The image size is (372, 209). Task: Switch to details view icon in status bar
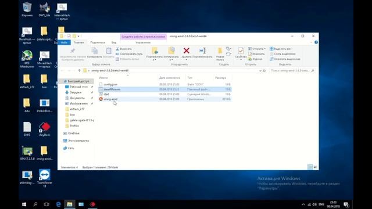(310, 167)
